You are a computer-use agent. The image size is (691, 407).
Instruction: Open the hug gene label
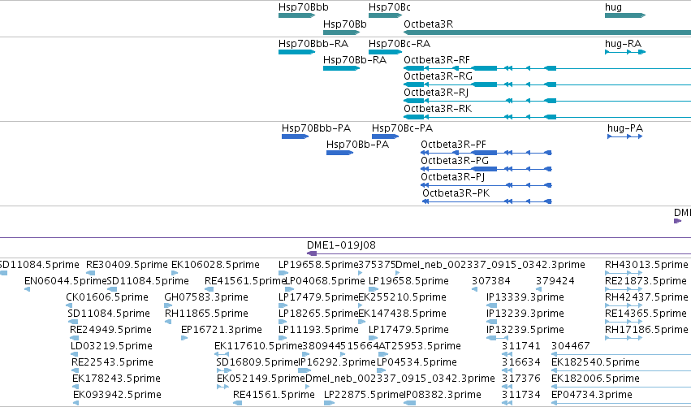click(x=613, y=7)
